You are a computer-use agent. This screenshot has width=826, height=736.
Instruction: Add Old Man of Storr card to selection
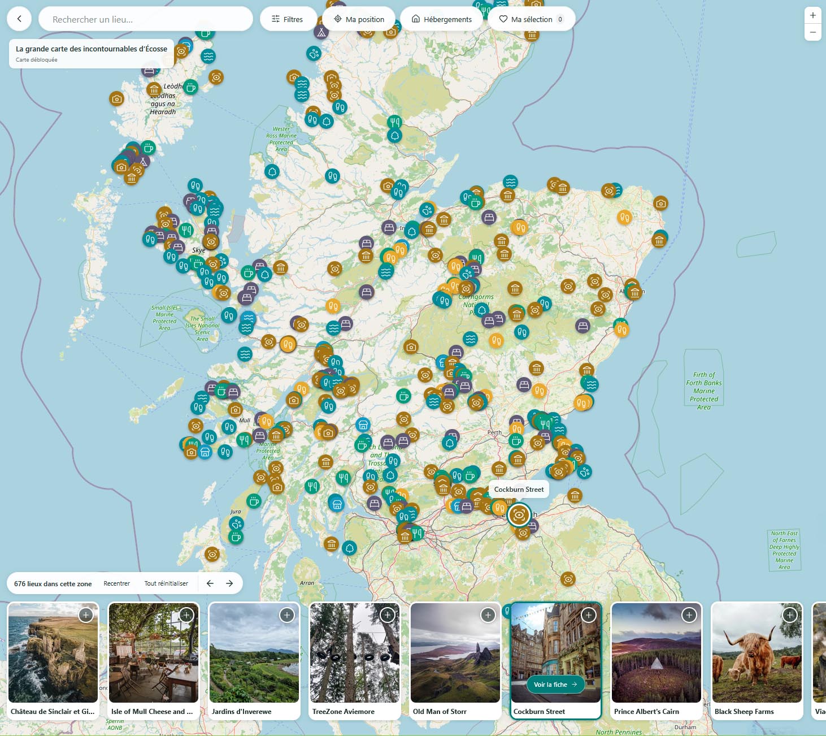pyautogui.click(x=488, y=615)
